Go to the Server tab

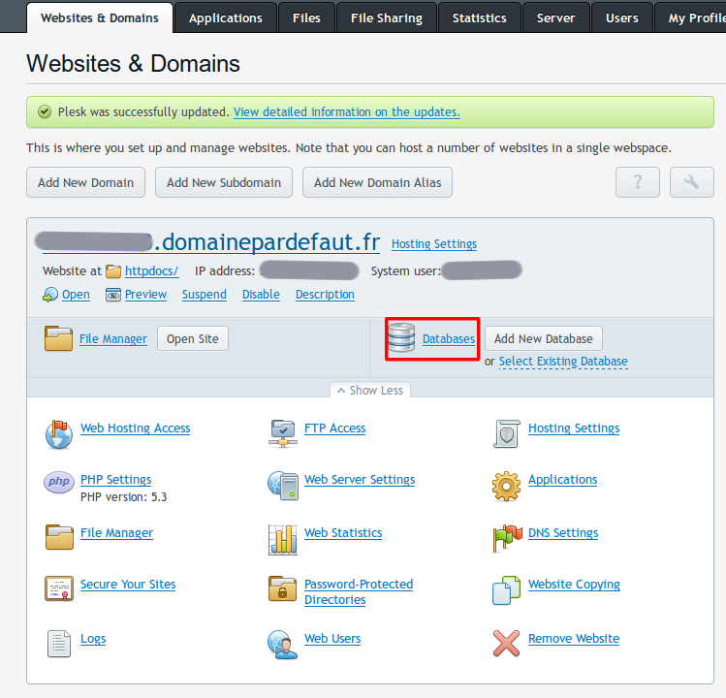556,17
